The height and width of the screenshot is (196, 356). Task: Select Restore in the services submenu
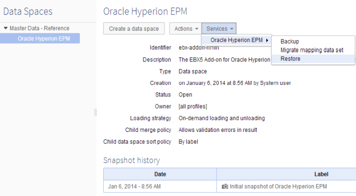tap(313, 59)
